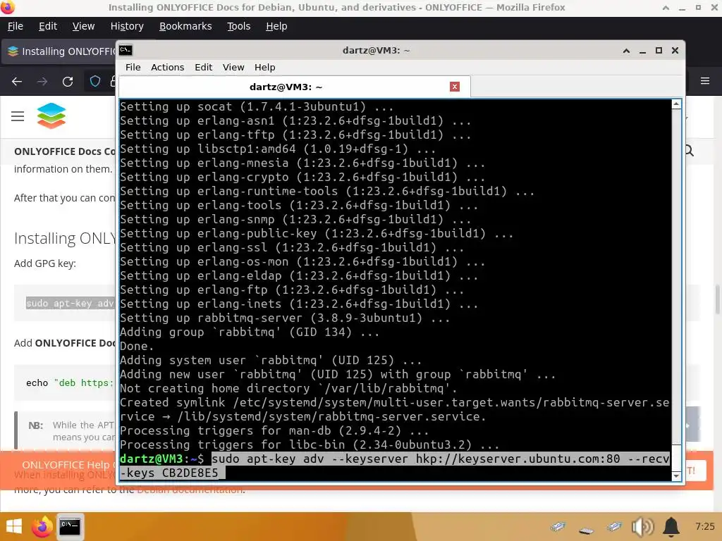
Task: Open terminal View menu
Action: (233, 67)
